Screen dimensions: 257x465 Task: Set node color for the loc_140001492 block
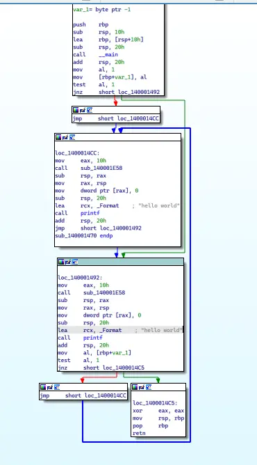coord(61,262)
